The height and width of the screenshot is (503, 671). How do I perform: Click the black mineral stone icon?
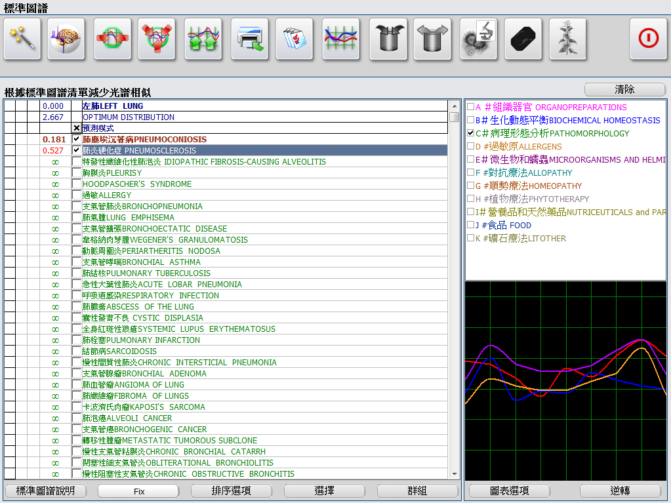pyautogui.click(x=523, y=39)
